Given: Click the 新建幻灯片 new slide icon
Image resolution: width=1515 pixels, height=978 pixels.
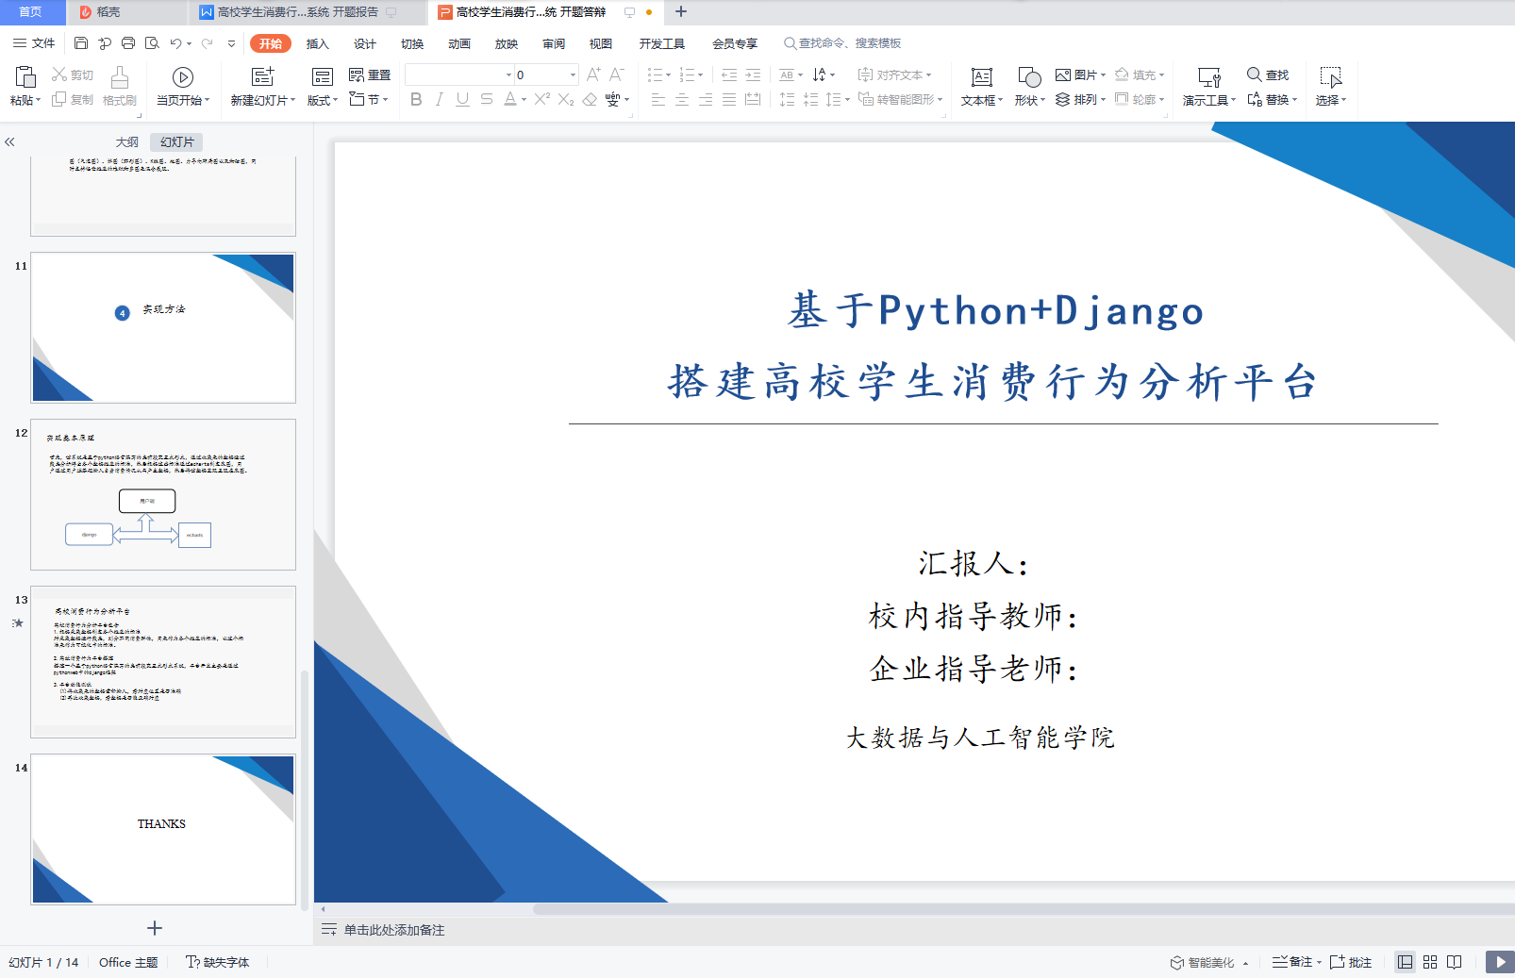Looking at the screenshot, I should [x=262, y=76].
